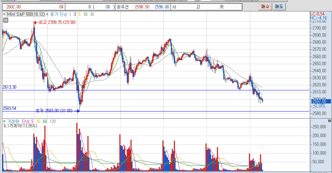Select the 종가 단순 moving average label
This screenshot has height=173, width=332.
pos(59,14)
